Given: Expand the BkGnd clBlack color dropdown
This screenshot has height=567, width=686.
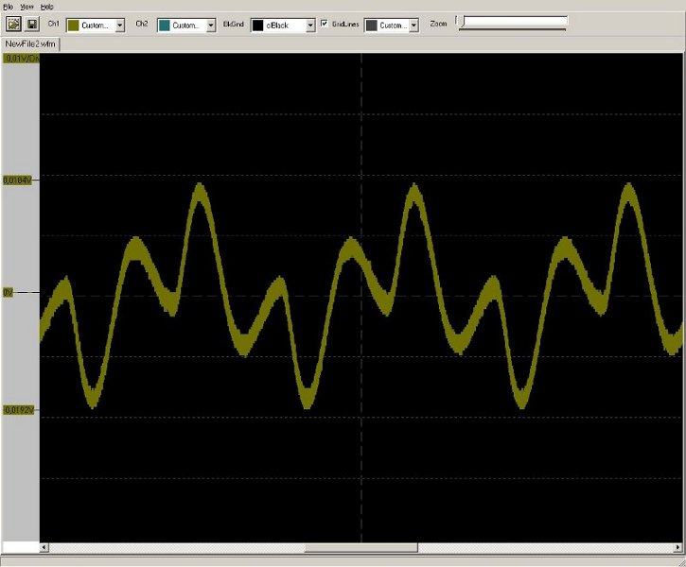Looking at the screenshot, I should click(x=309, y=26).
